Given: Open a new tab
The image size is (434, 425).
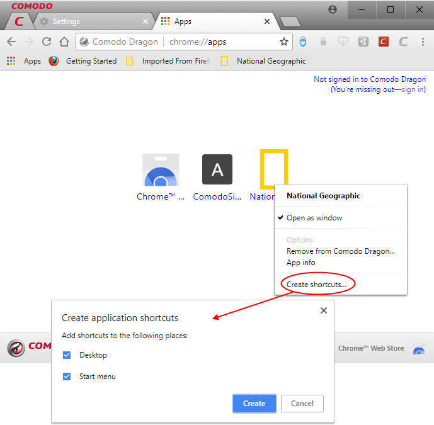Looking at the screenshot, I should point(290,21).
